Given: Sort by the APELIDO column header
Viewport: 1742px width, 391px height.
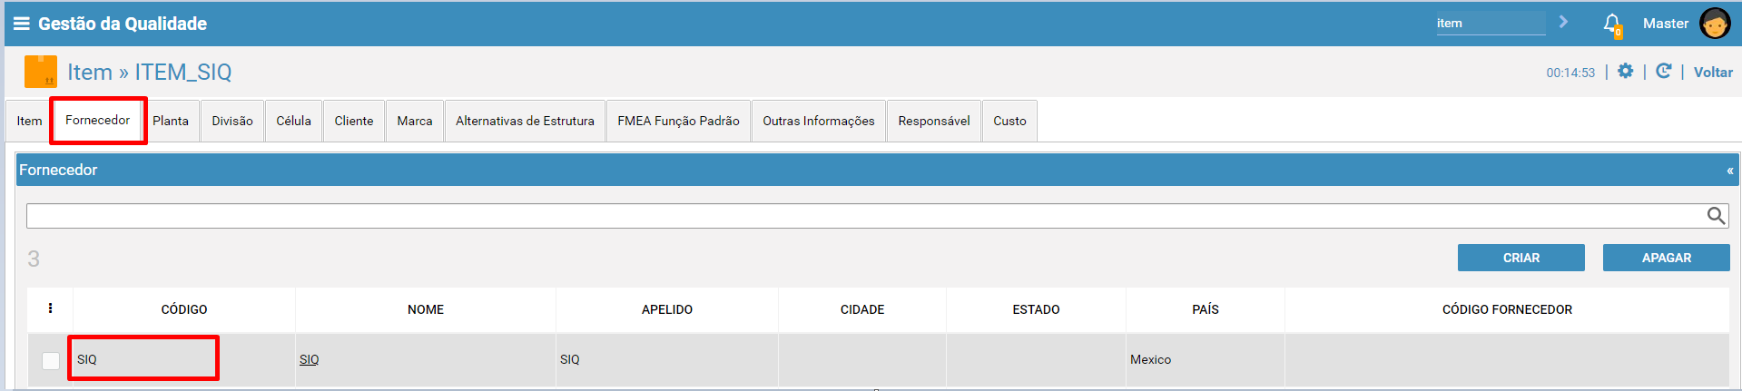Looking at the screenshot, I should pos(667,309).
